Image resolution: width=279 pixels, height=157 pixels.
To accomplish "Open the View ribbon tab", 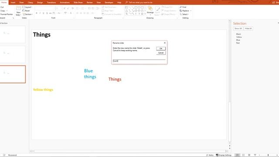I will (99, 3).
